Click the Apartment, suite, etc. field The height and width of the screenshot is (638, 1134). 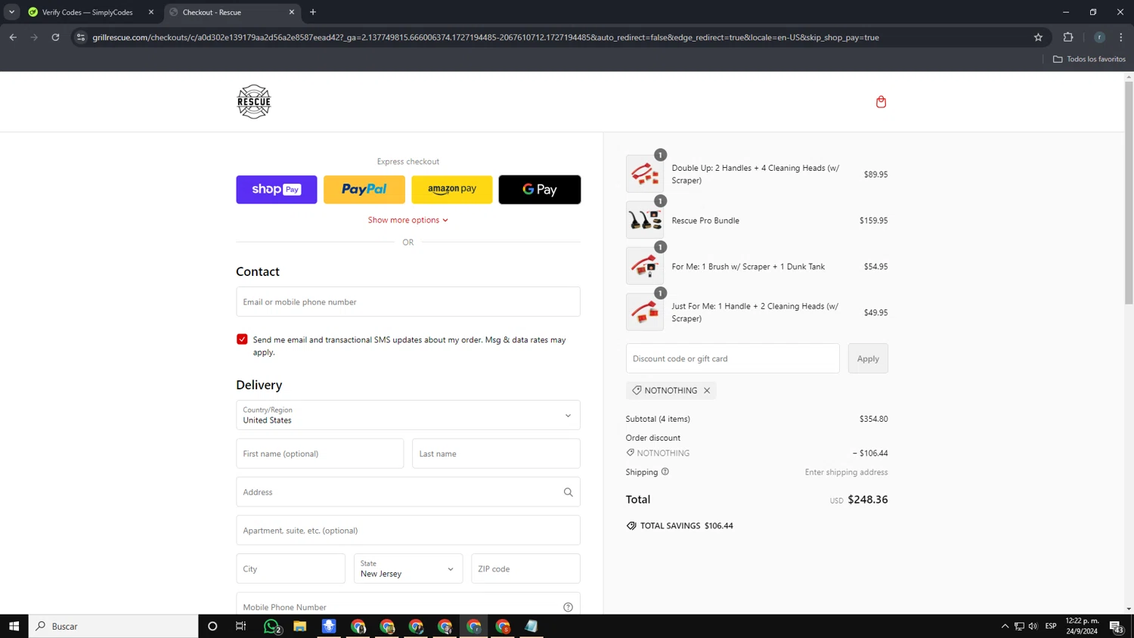click(408, 531)
